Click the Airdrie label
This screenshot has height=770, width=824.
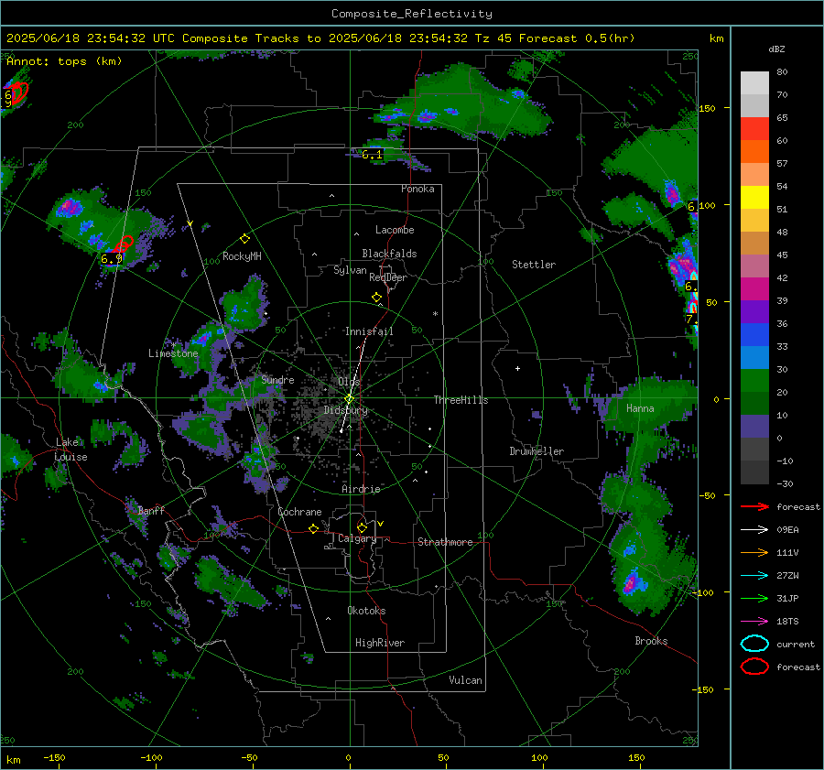click(361, 489)
